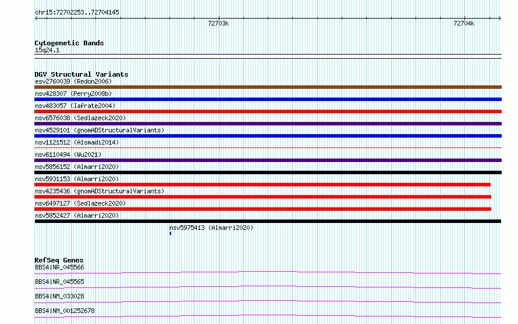Click the ruler's right arrow end

pyautogui.click(x=500, y=19)
